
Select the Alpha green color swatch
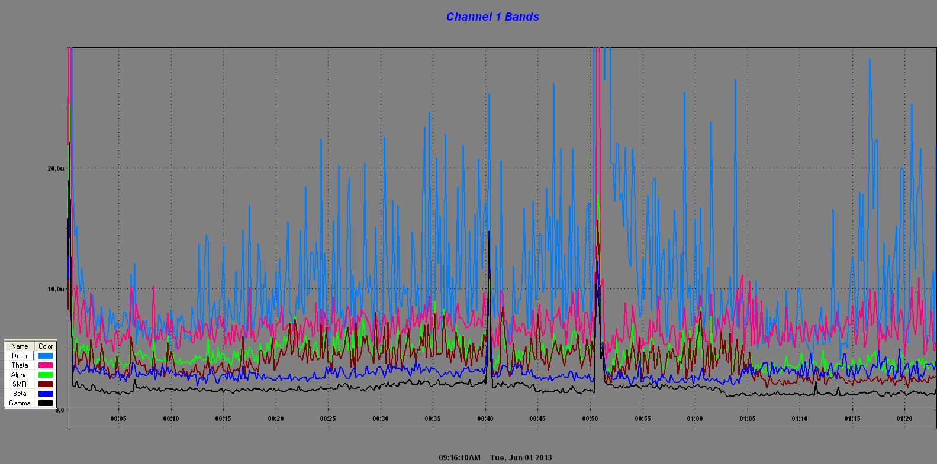tap(46, 375)
